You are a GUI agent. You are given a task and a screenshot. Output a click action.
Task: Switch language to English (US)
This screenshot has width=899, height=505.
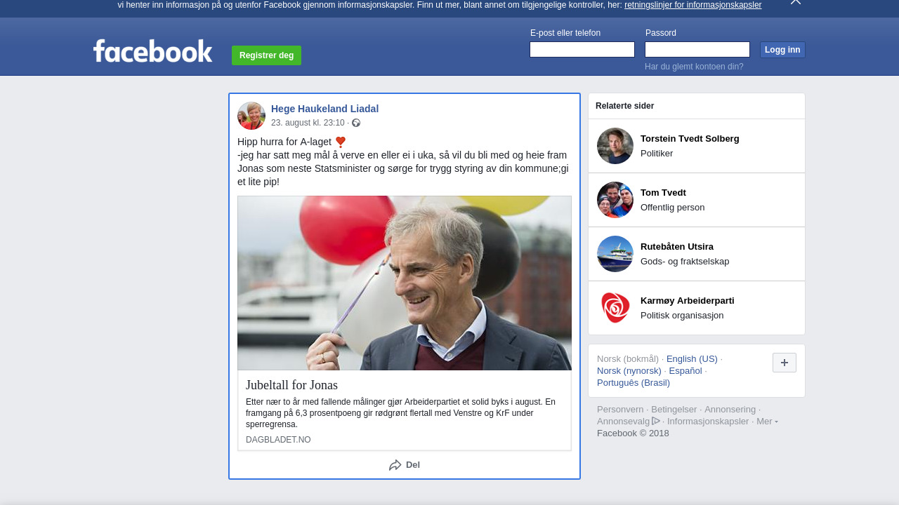(x=692, y=359)
